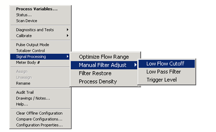Image resolution: width=216 pixels, height=132 pixels.
Task: Open Configuration Properties...
Action: click(39, 125)
